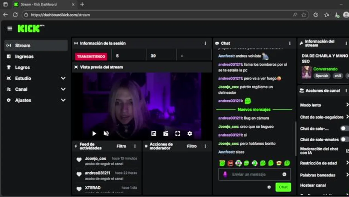This screenshot has width=349, height=197.
Task: Refresh the dashboard page
Action: click(x=15, y=15)
